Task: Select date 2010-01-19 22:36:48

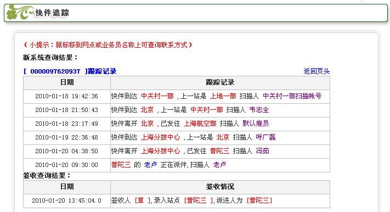Action: tap(67, 137)
